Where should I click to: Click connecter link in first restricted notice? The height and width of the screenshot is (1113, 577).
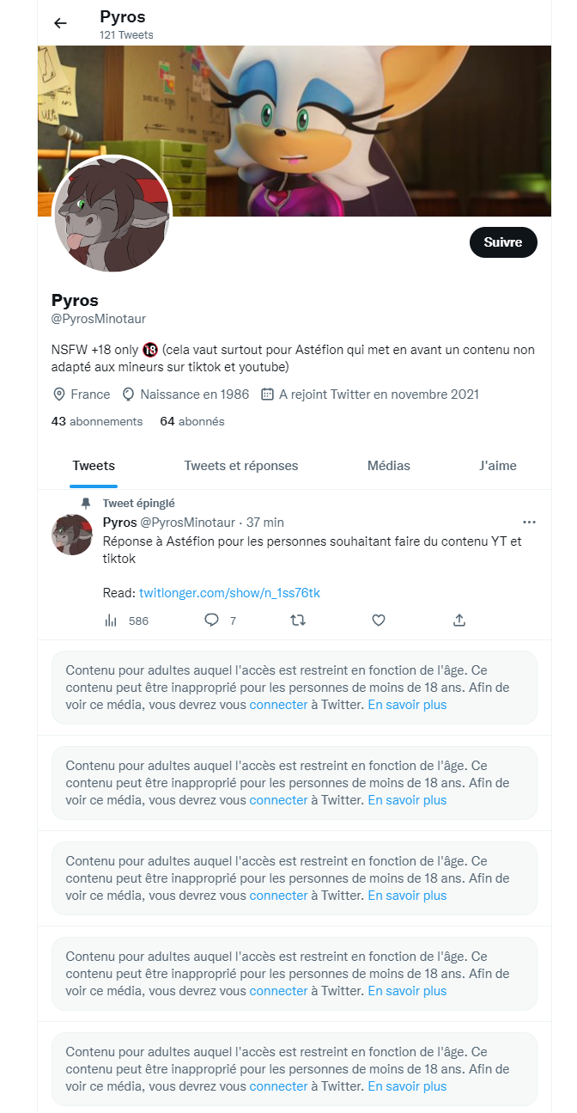[278, 705]
